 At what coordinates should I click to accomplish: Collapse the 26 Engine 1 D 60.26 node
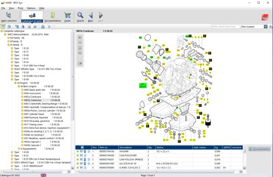click(15, 83)
